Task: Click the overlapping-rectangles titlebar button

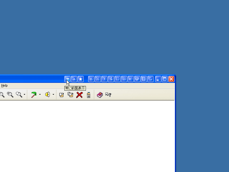Action: coord(150,79)
